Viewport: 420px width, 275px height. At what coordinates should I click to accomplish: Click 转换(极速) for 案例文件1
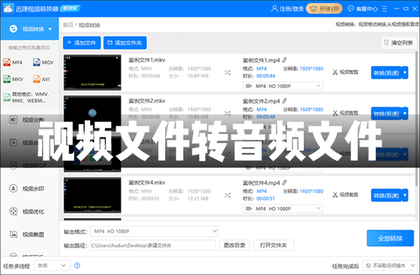pyautogui.click(x=386, y=73)
